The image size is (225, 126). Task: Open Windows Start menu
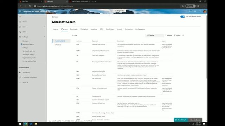coord(20,124)
